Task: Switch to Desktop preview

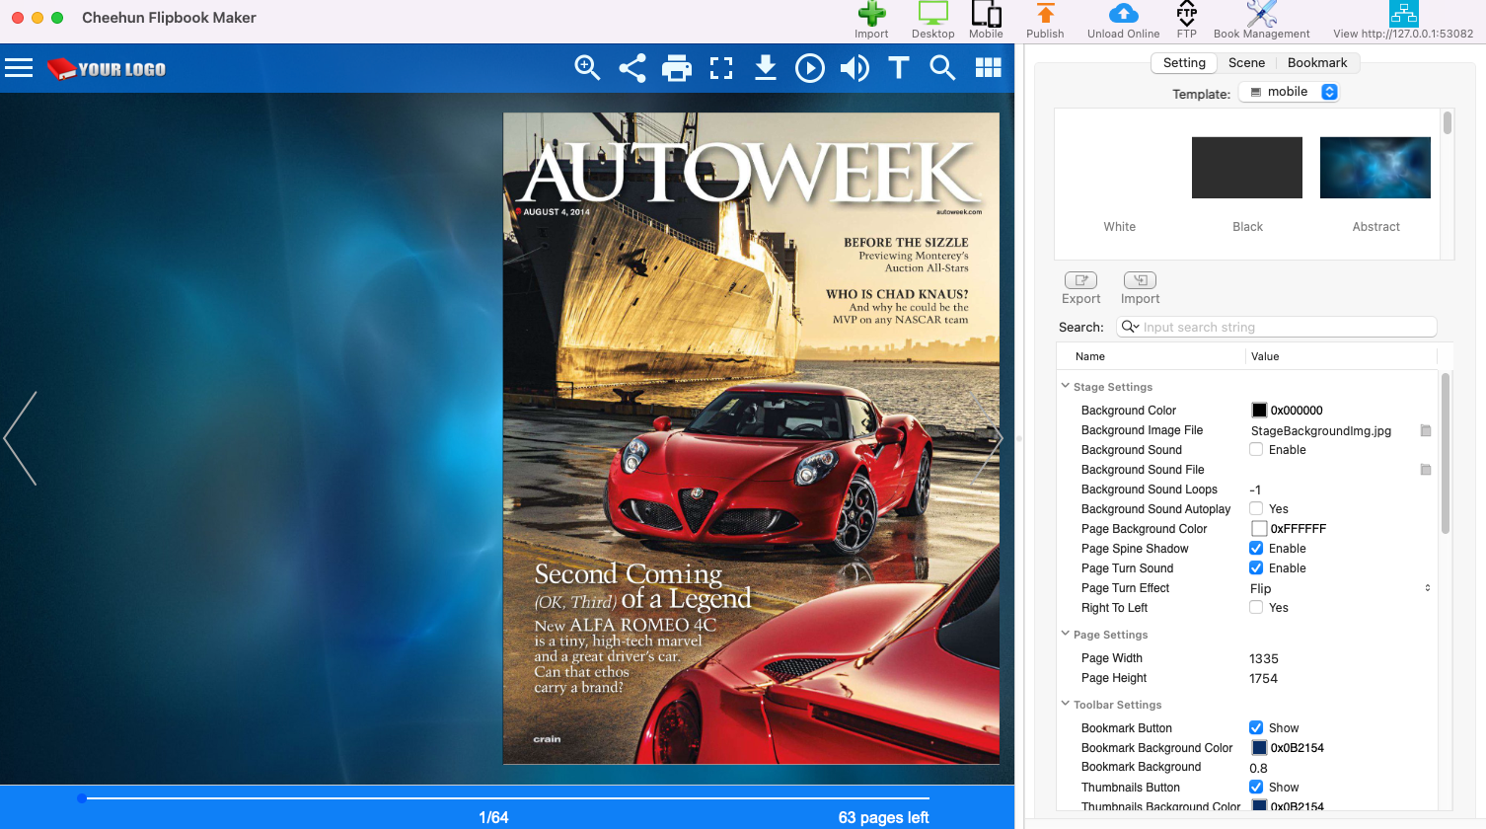Action: (932, 20)
